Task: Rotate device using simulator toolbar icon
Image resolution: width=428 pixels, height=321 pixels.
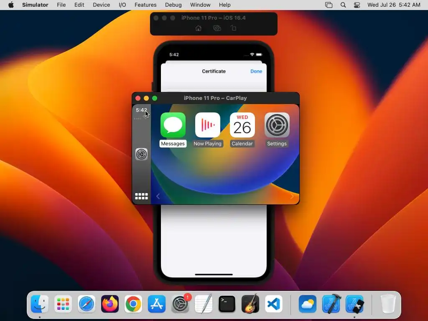Action: point(234,28)
